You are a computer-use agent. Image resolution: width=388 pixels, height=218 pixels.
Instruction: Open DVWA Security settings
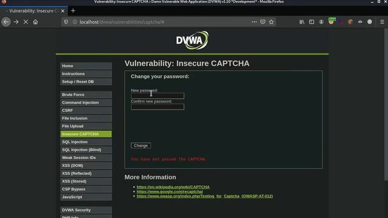click(x=86, y=210)
